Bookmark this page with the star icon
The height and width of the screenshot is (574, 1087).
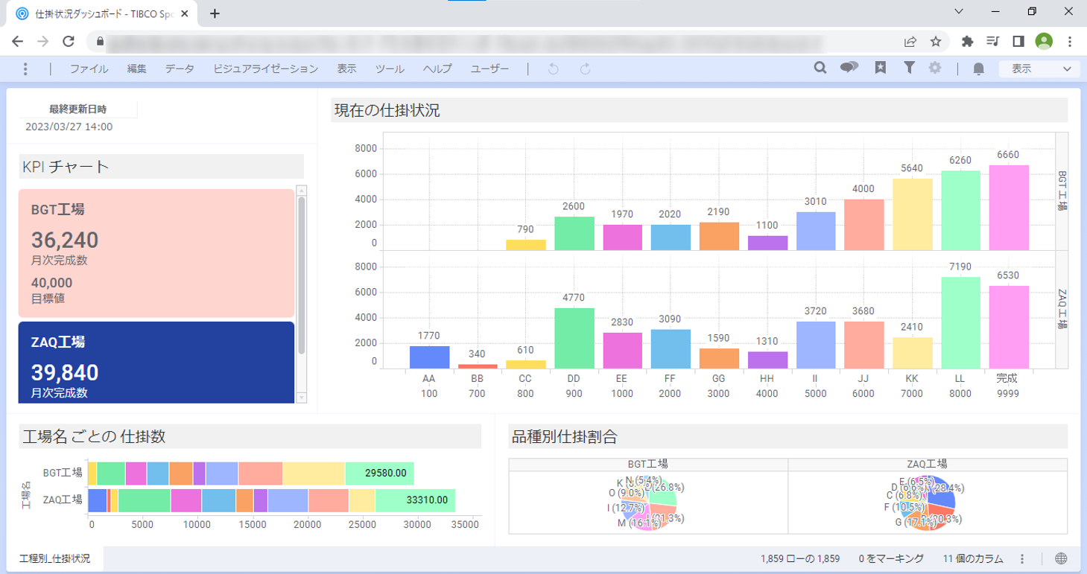tap(936, 42)
